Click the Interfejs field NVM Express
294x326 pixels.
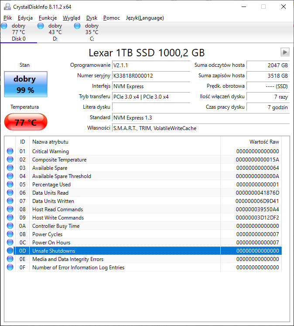click(151, 86)
